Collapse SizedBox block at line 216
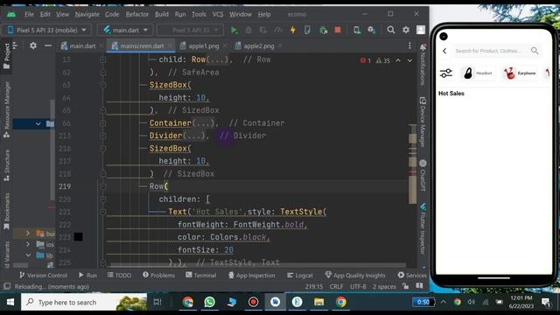The width and height of the screenshot is (560, 315). (x=103, y=149)
